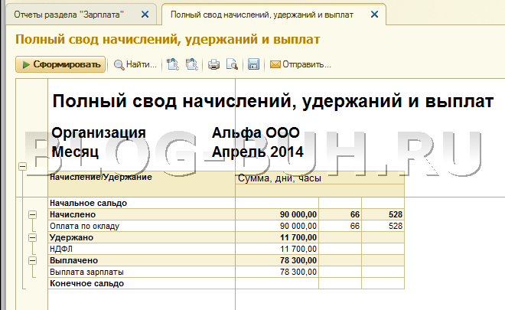The width and height of the screenshot is (505, 310).
Task: Click the Организация label
Action: tap(99, 132)
